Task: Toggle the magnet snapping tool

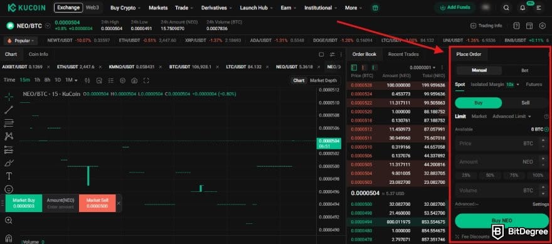Action: click(9, 238)
